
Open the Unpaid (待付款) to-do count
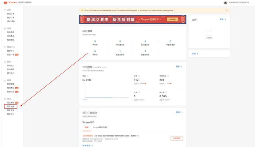(x=95, y=43)
